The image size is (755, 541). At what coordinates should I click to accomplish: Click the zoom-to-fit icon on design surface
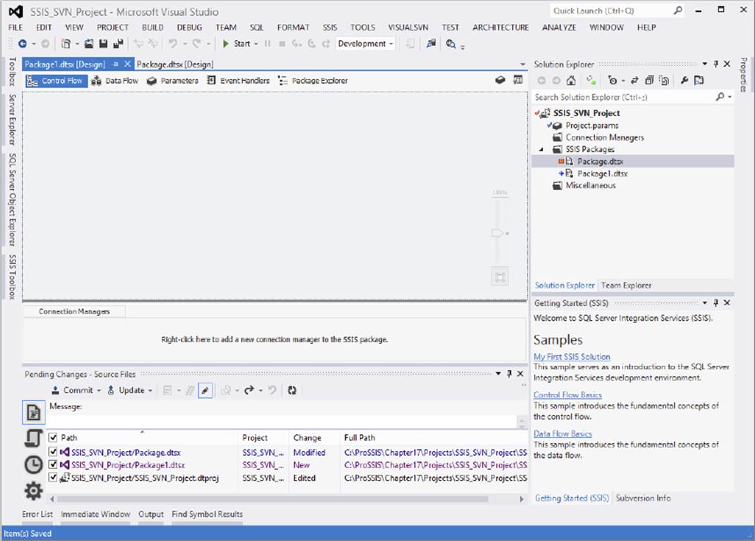pos(500,277)
